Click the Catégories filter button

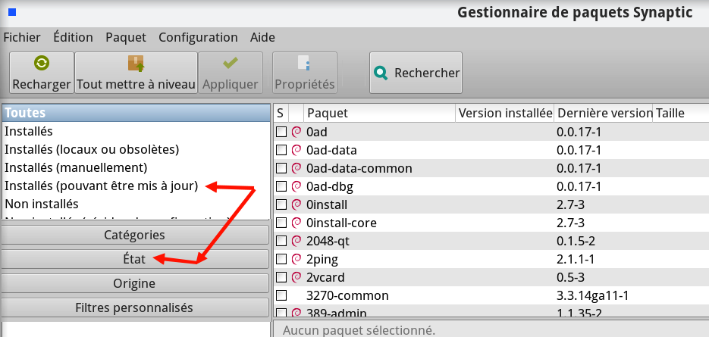135,235
